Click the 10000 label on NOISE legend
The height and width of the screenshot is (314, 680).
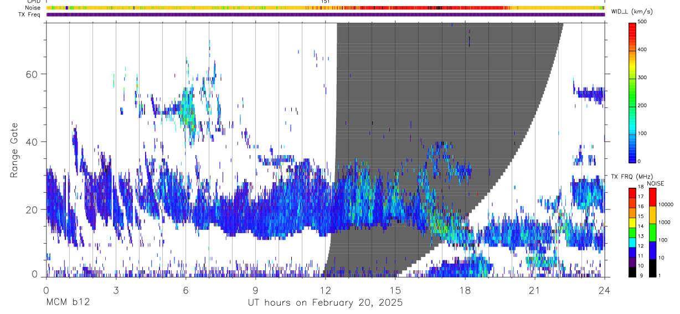pyautogui.click(x=666, y=205)
